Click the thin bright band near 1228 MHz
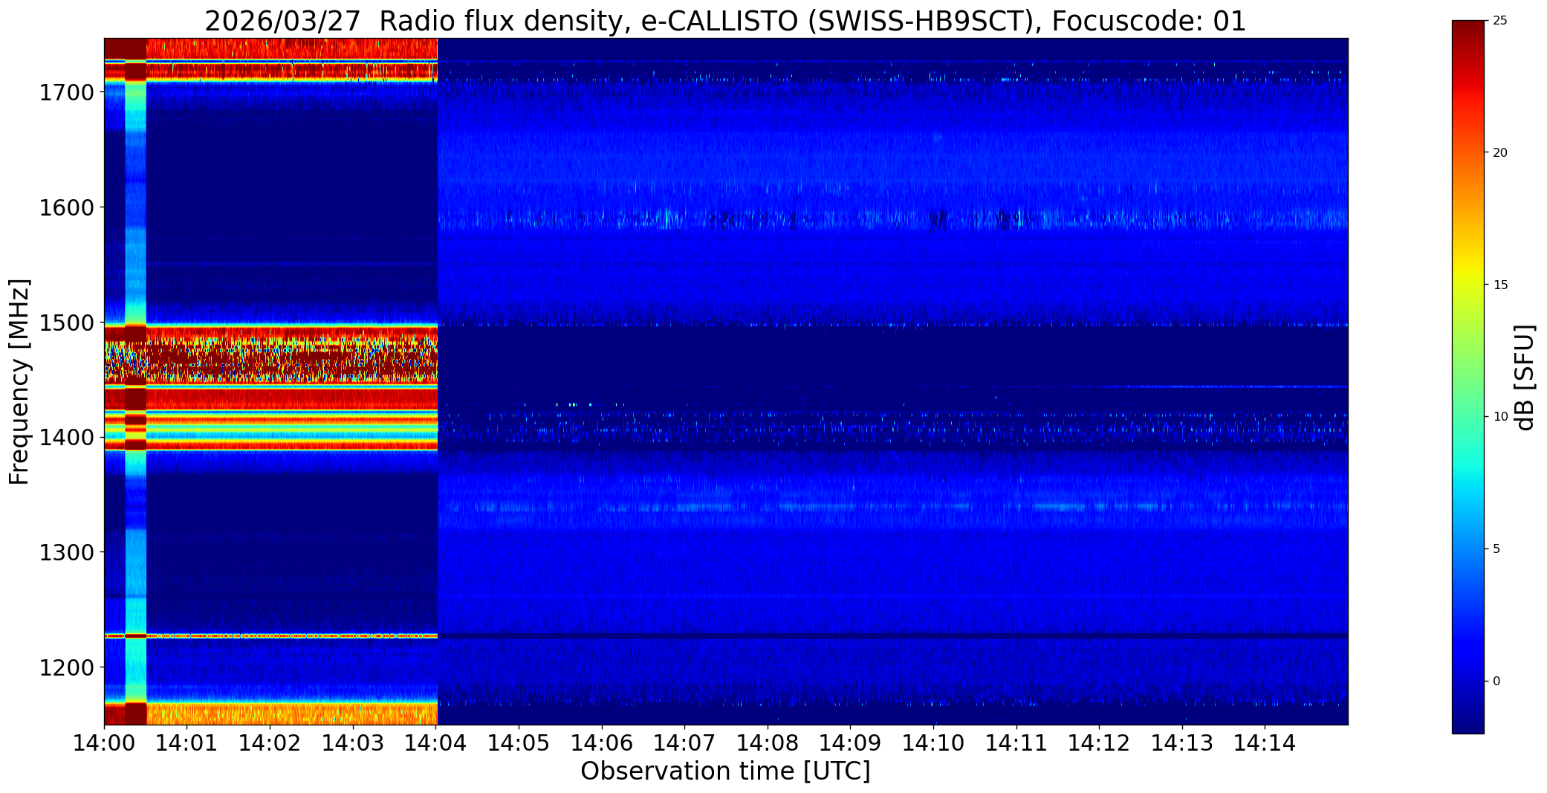1547x793 pixels. (x=270, y=636)
